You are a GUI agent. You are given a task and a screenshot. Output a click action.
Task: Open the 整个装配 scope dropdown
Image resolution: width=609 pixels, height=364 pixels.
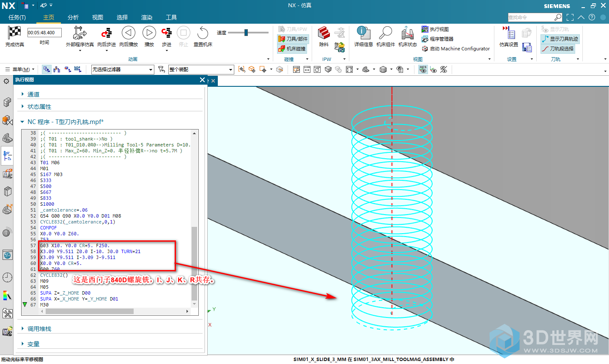point(201,69)
